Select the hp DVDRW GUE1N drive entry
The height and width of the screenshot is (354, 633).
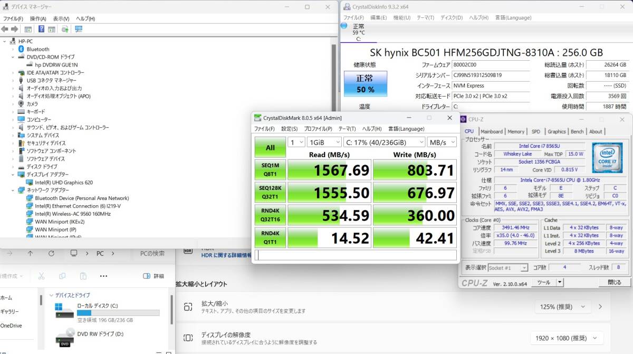56,65
